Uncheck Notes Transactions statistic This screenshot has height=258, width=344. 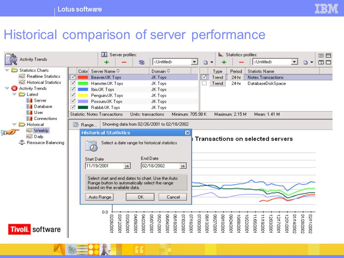204,77
